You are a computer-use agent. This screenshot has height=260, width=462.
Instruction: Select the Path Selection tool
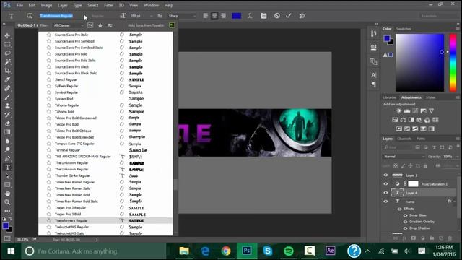point(7,176)
